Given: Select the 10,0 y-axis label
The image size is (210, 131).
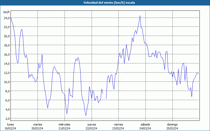Looking at the screenshot, I should pyautogui.click(x=7, y=82).
